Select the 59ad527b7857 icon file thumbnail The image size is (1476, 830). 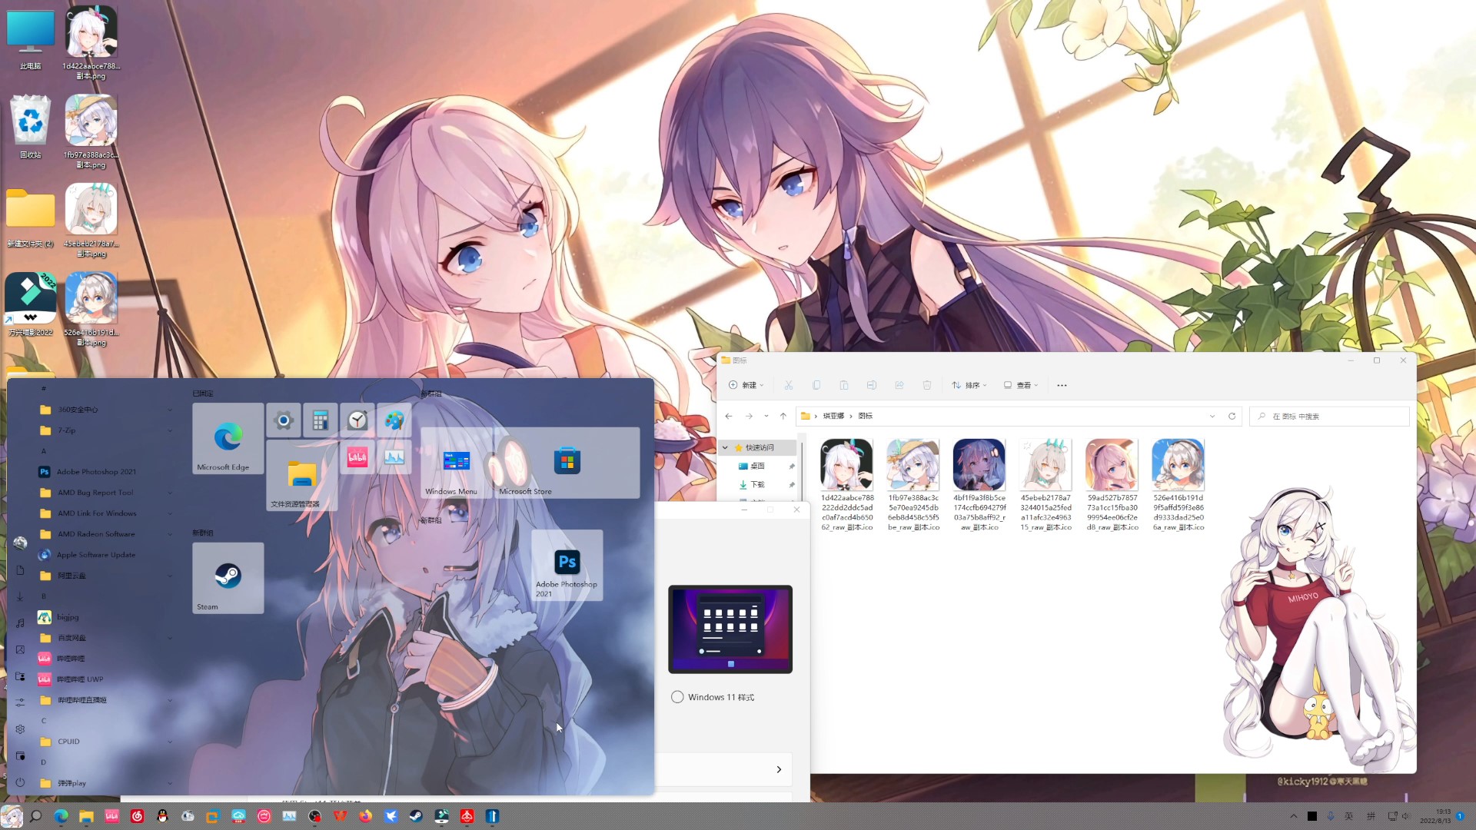pos(1112,465)
